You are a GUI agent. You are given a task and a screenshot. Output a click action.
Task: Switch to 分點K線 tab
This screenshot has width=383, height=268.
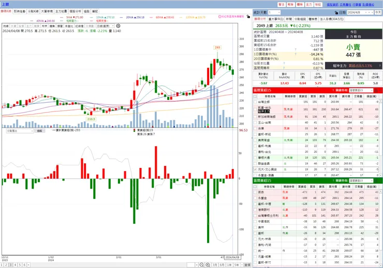pos(33,11)
